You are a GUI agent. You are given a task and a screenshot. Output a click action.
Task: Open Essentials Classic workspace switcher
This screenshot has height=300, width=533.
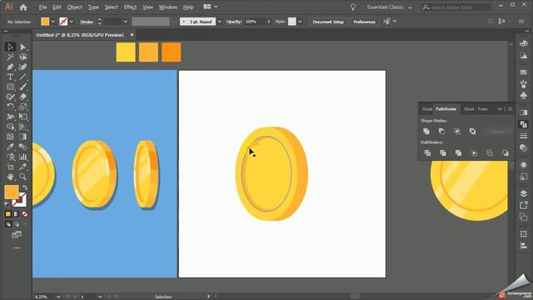389,7
